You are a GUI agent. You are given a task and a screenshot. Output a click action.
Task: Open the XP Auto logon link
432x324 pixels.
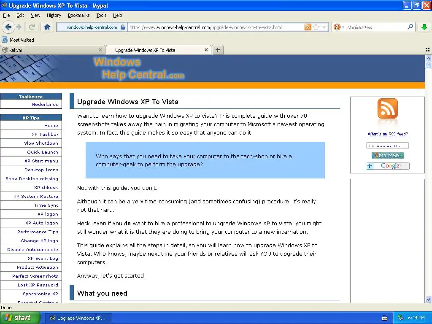42,223
